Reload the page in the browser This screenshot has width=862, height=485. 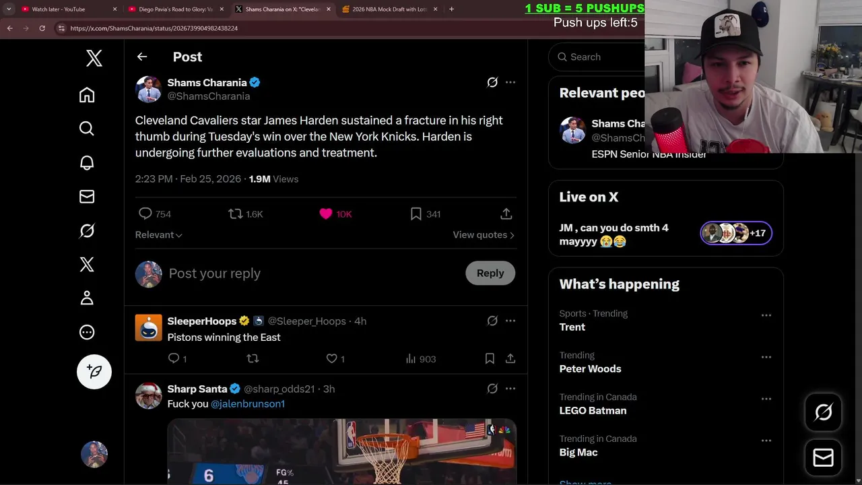coord(42,28)
